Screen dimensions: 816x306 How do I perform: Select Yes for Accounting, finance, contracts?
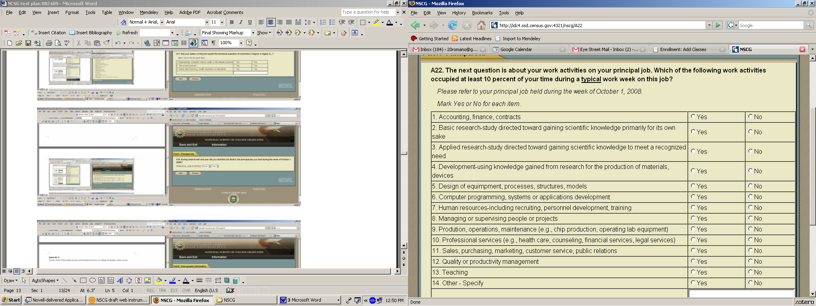pyautogui.click(x=693, y=116)
